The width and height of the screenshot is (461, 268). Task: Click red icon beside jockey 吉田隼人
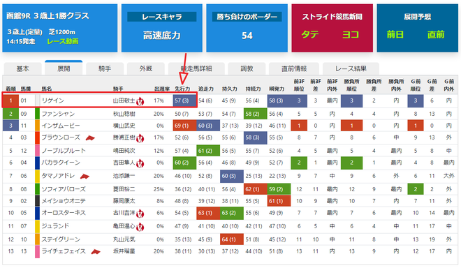pyautogui.click(x=140, y=163)
